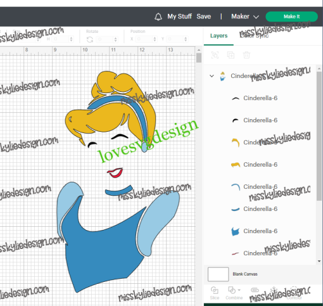Viewport: 323px width, 306px height.
Task: Click the Combine tool icon
Action: pyautogui.click(x=232, y=290)
